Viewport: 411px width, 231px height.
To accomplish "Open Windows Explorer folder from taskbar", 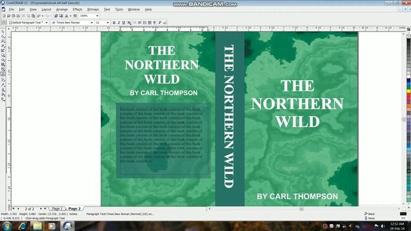I will point(37,226).
